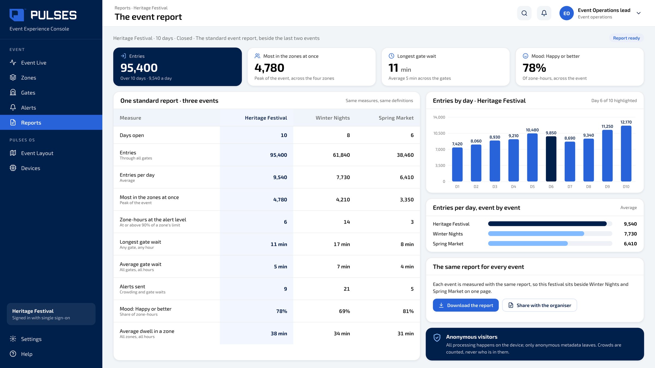
Task: Go to Zones in sidebar
Action: (51, 78)
